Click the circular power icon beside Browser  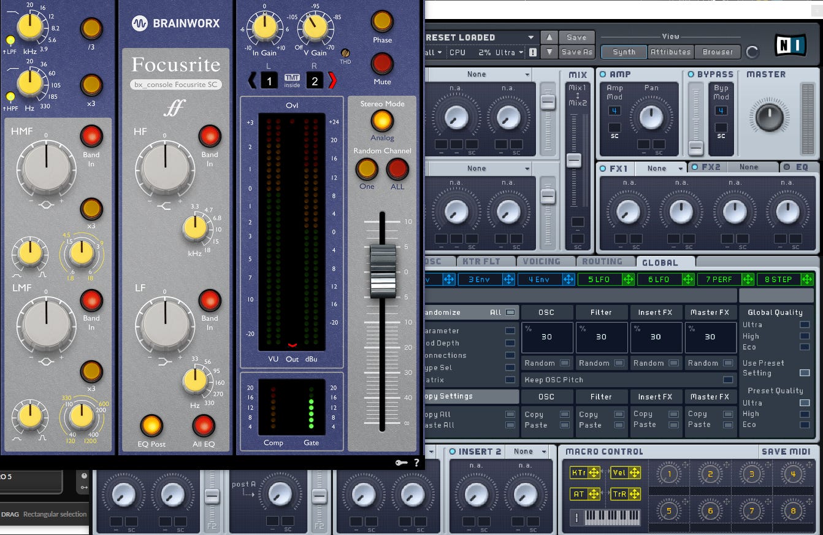point(752,52)
